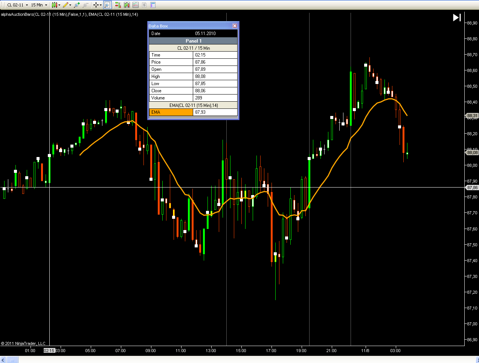Click the Open value 87,89
Image resolution: width=479 pixels, height=363 pixels.
(x=215, y=69)
